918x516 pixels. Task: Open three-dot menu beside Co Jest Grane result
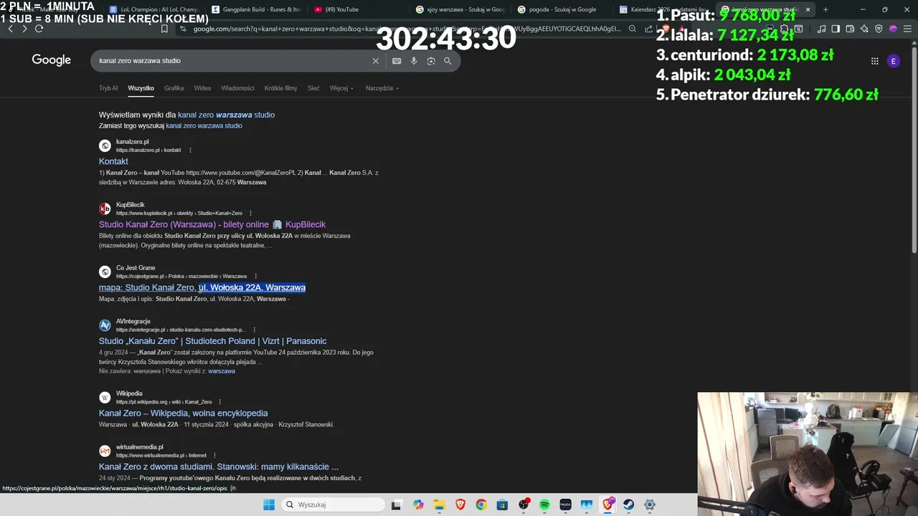coord(255,276)
